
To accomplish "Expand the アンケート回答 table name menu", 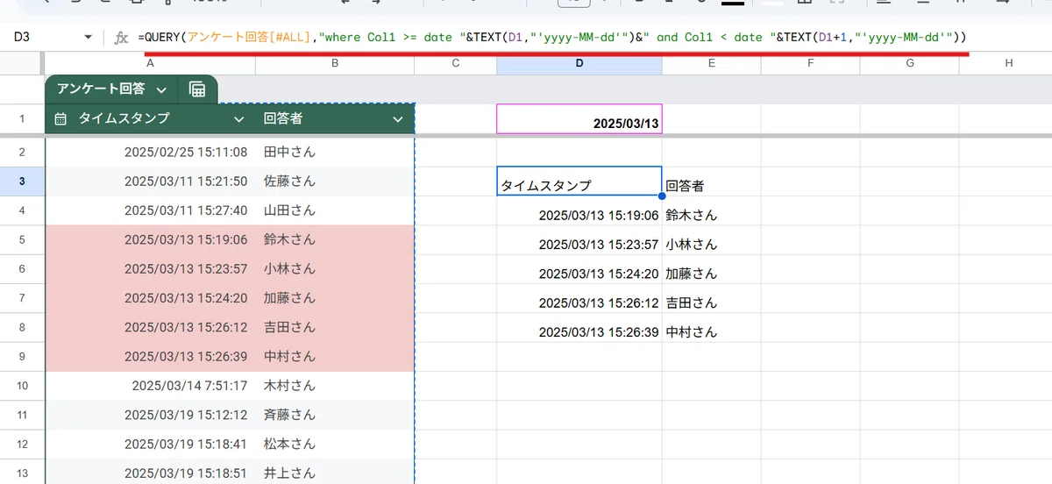I will point(161,89).
